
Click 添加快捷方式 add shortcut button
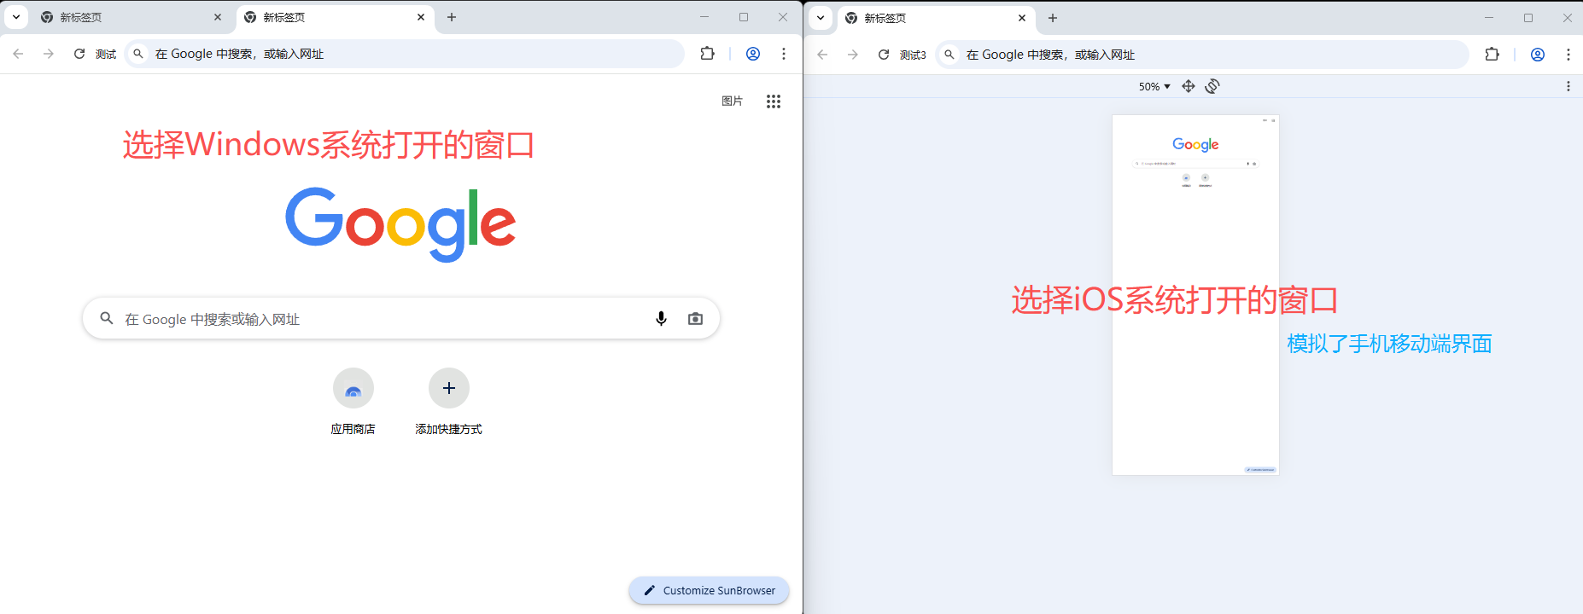(449, 402)
